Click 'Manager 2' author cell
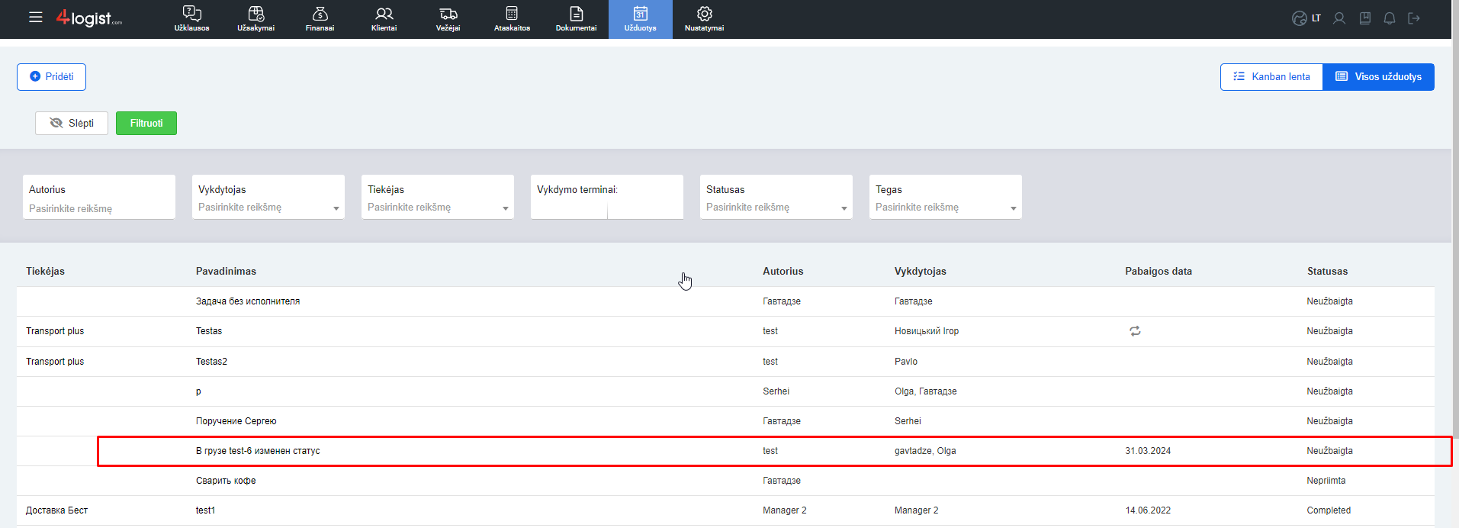The width and height of the screenshot is (1459, 528). coord(785,510)
